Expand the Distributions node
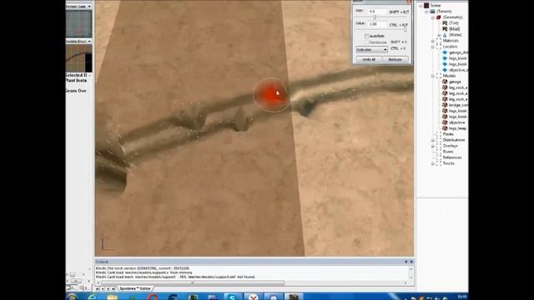Image resolution: width=534 pixels, height=300 pixels. (x=432, y=140)
